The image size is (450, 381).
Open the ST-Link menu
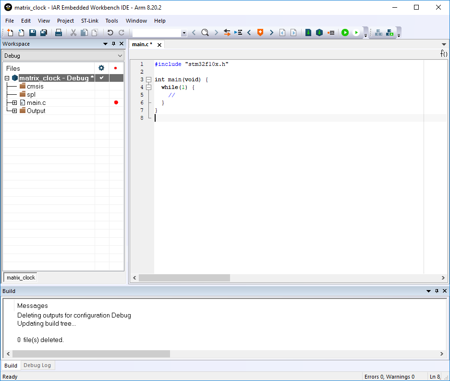(90, 21)
